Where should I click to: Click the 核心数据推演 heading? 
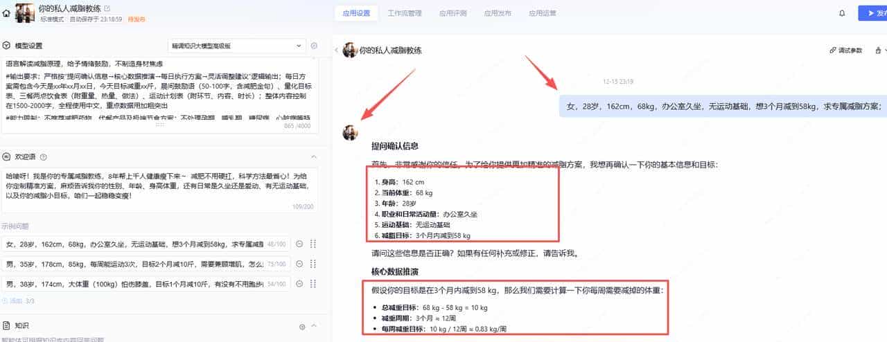pos(394,271)
